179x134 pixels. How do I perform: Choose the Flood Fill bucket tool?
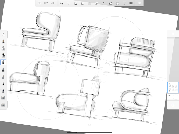tap(76, 3)
